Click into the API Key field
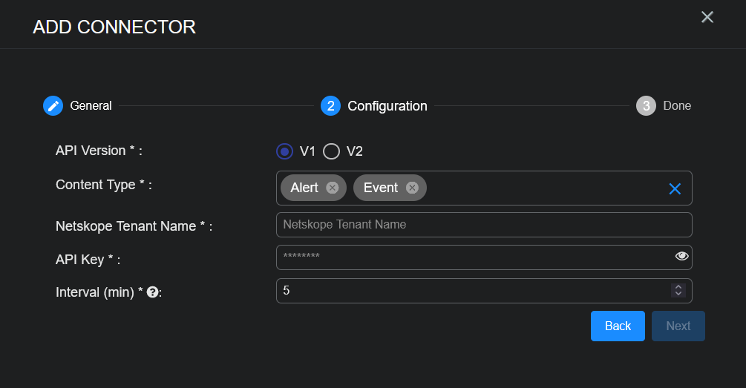The image size is (746, 388). 474,257
